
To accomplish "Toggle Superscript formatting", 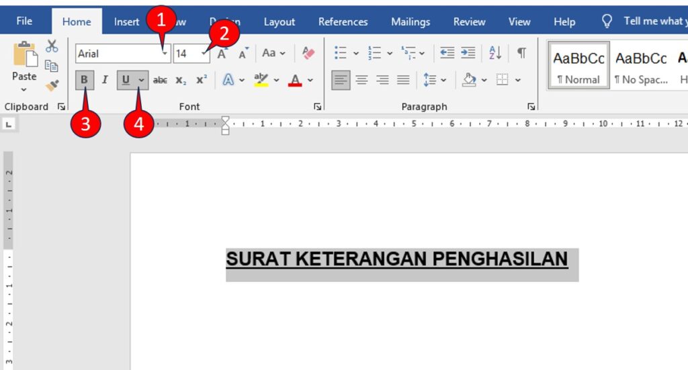I will point(202,80).
